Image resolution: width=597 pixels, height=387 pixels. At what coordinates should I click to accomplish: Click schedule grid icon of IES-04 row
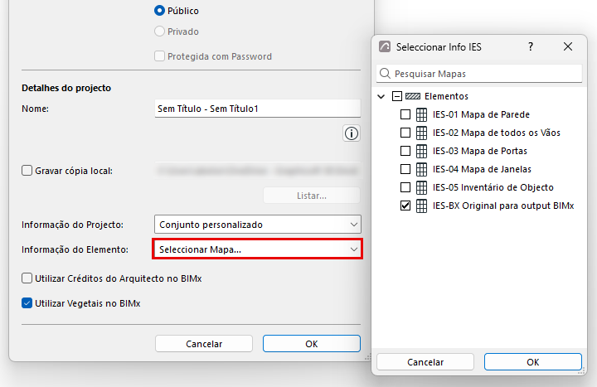tap(421, 169)
